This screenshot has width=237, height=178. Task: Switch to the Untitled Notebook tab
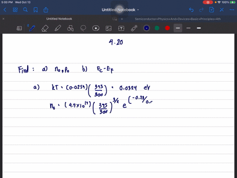pyautogui.click(x=59, y=19)
